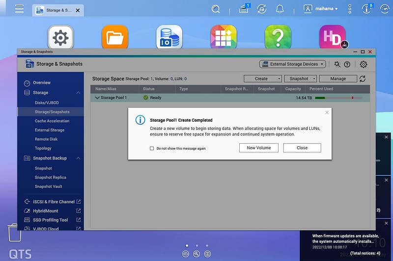Viewport: 393px width, 261px height.
Task: Open the dashboard gauge icon
Action: pyautogui.click(x=385, y=9)
